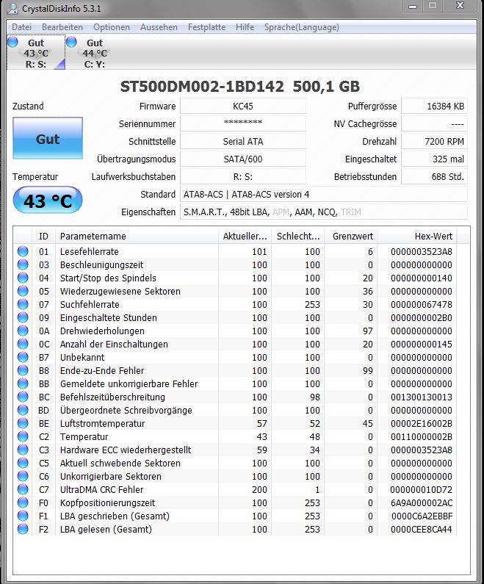Click the Laufwerksbuchstaben field R: S:
484x584 pixels.
(x=243, y=176)
